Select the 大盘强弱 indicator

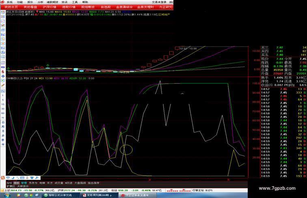pyautogui.click(x=80, y=183)
